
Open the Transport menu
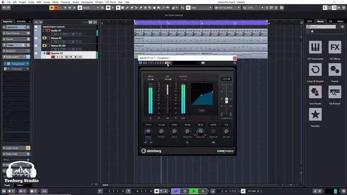(65, 2)
